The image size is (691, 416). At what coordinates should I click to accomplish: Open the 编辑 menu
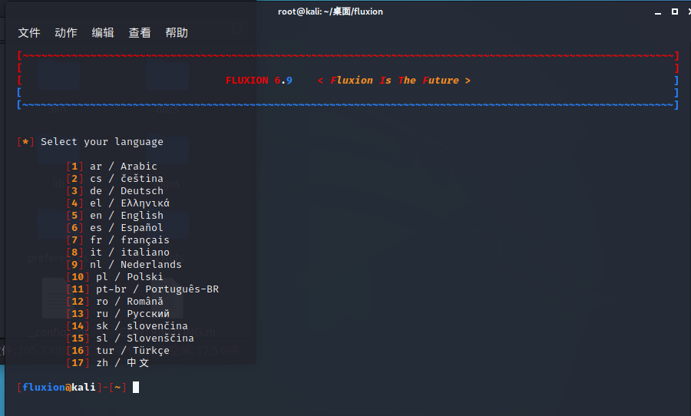click(103, 32)
